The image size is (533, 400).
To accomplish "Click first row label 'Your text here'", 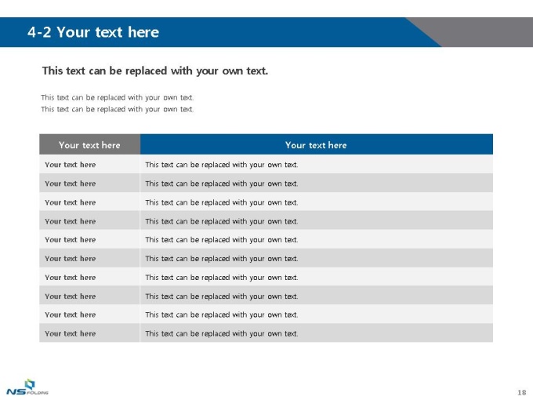I will point(71,165).
